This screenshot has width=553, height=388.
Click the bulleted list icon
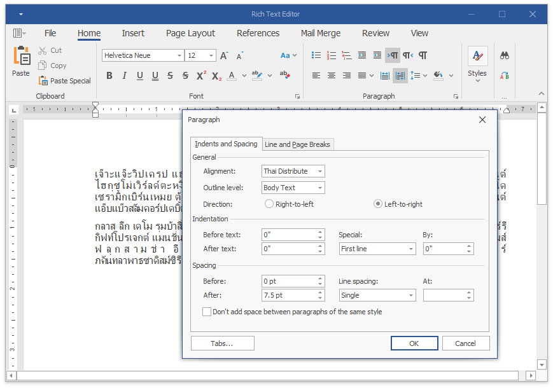316,55
